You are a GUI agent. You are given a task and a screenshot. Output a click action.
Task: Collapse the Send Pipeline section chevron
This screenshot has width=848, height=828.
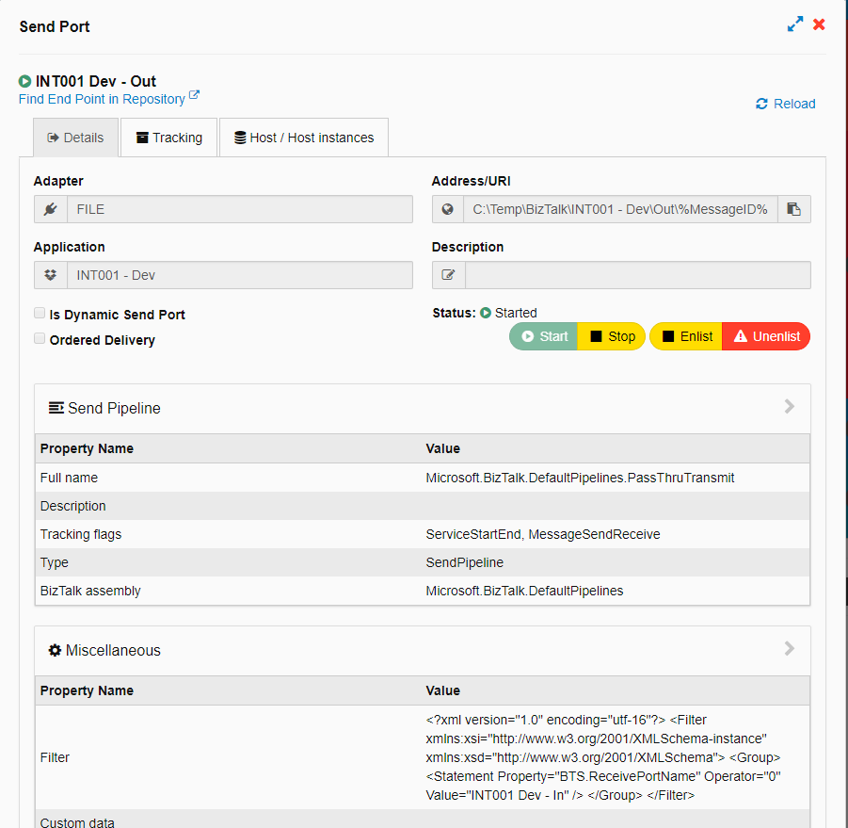pos(790,406)
